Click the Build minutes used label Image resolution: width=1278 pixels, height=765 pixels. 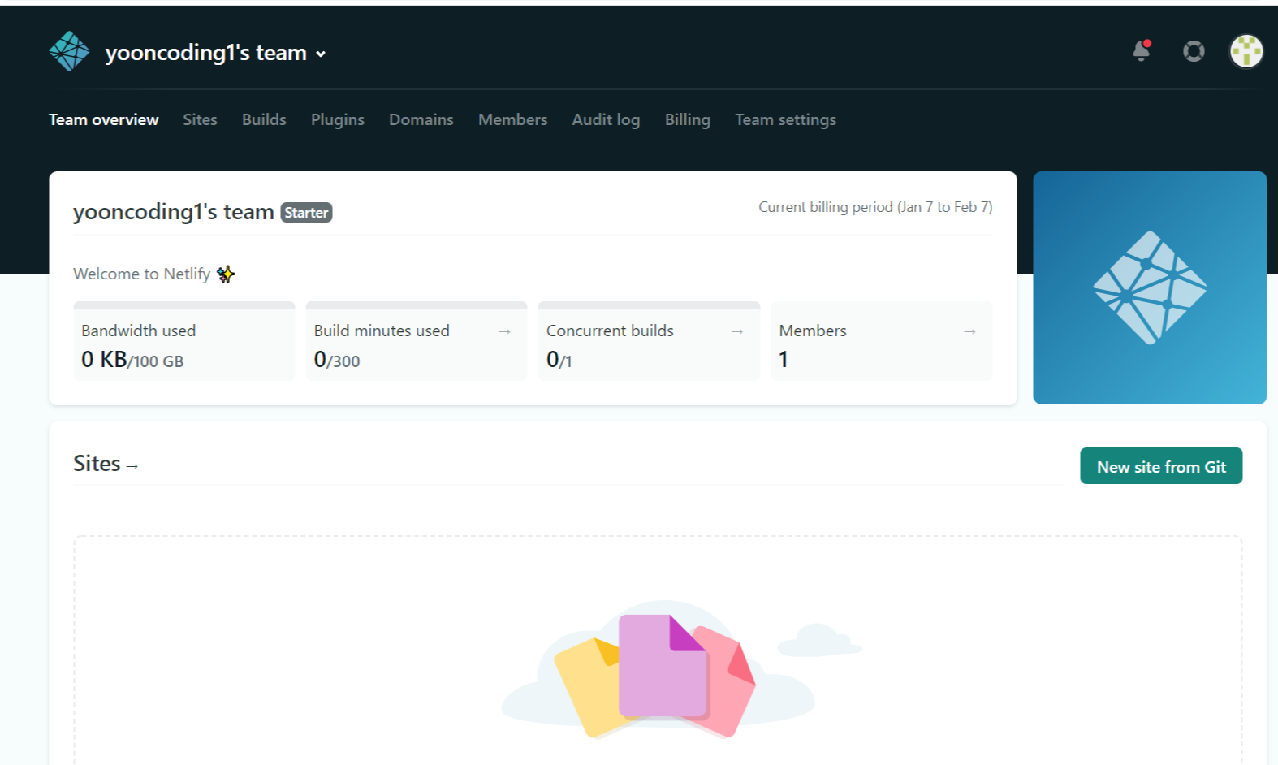[382, 331]
